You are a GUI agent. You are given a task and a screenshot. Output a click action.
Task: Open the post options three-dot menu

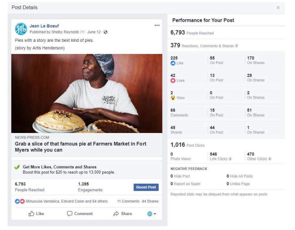click(x=157, y=25)
